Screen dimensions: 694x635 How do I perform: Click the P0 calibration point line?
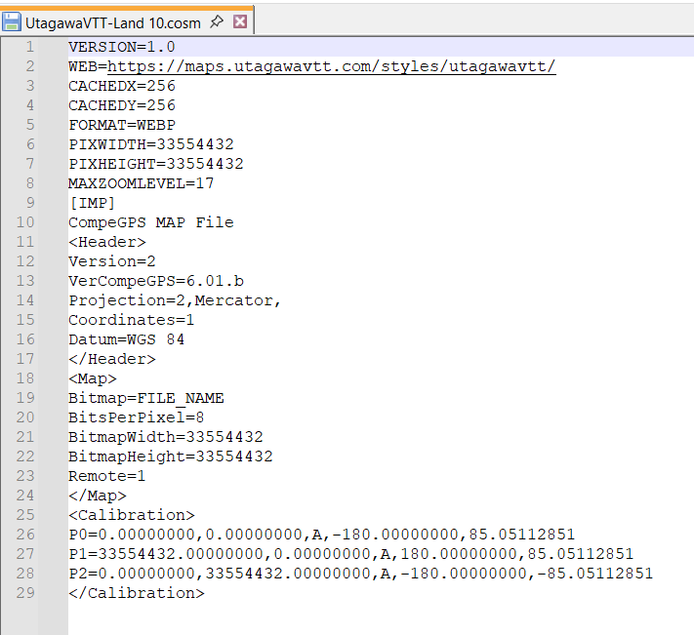pyautogui.click(x=322, y=535)
